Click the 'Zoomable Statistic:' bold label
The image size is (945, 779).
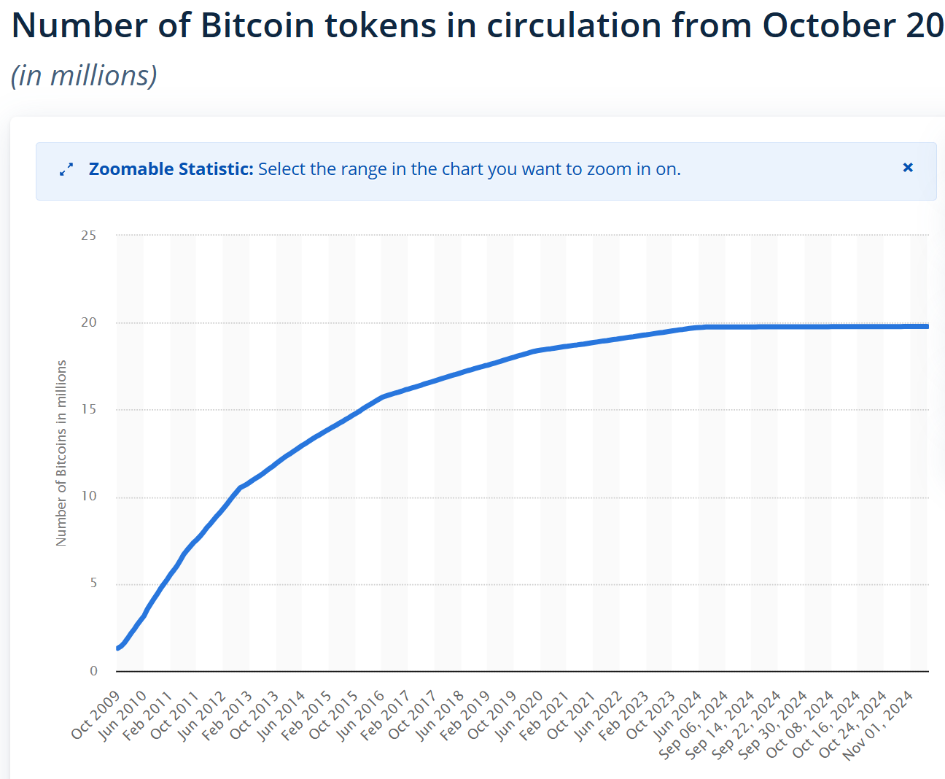click(x=171, y=169)
